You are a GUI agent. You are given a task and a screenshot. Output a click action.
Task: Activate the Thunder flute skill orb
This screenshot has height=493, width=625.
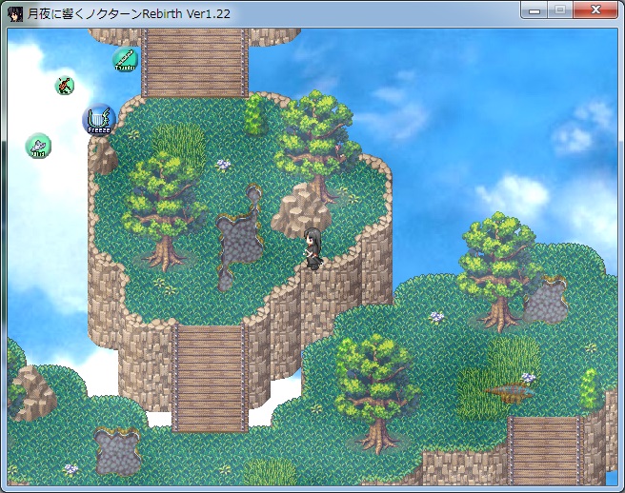tap(125, 60)
